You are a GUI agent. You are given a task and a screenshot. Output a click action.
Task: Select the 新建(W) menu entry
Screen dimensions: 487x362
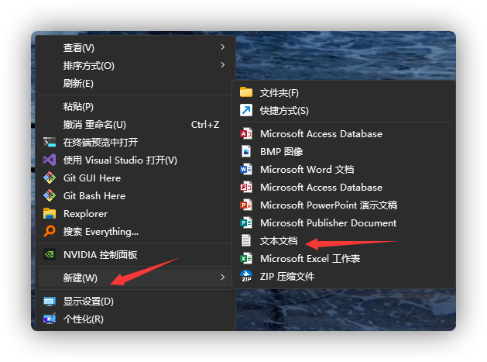(135, 278)
